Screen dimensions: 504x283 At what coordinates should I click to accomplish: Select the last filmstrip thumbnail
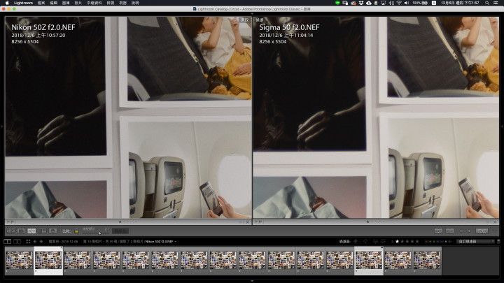[x=427, y=260]
